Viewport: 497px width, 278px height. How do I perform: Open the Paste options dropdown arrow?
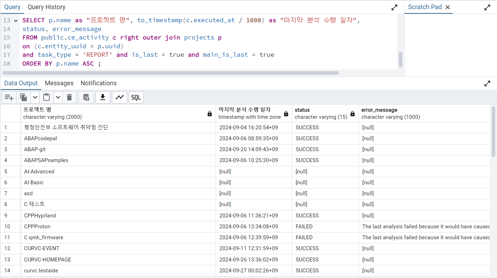coord(58,98)
